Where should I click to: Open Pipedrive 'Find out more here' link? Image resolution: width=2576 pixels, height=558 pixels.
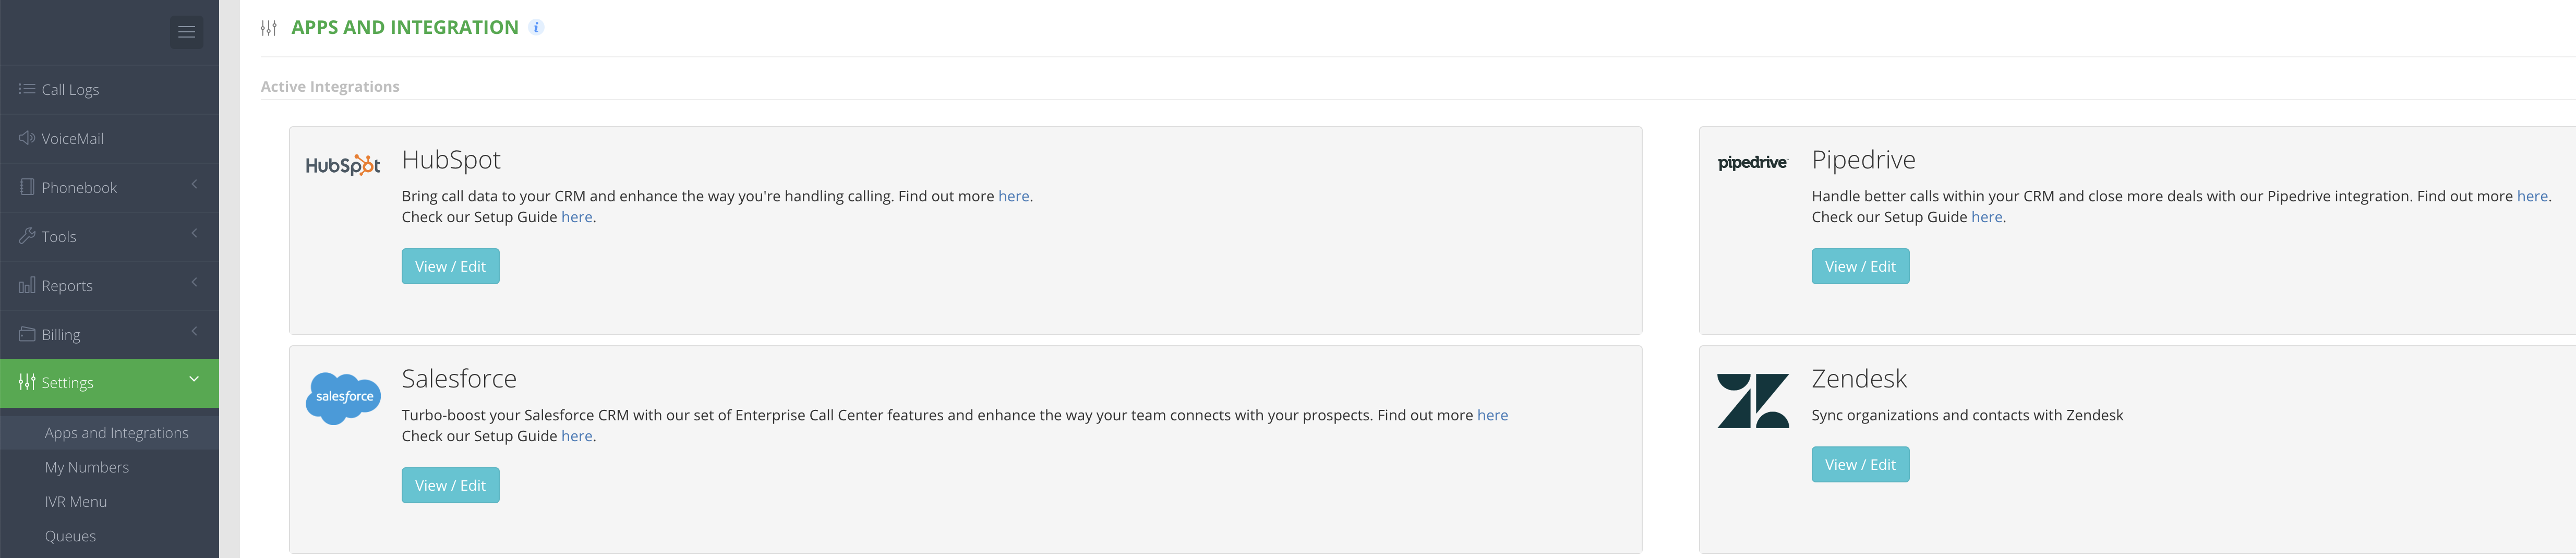(x=2532, y=196)
